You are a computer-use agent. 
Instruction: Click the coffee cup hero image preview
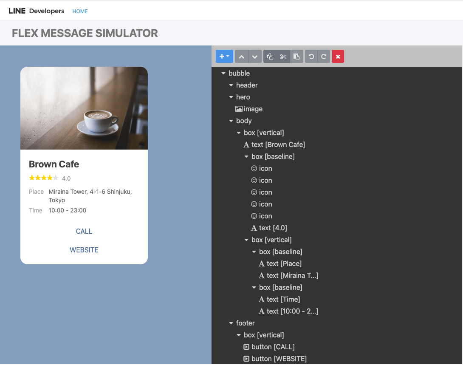click(84, 108)
